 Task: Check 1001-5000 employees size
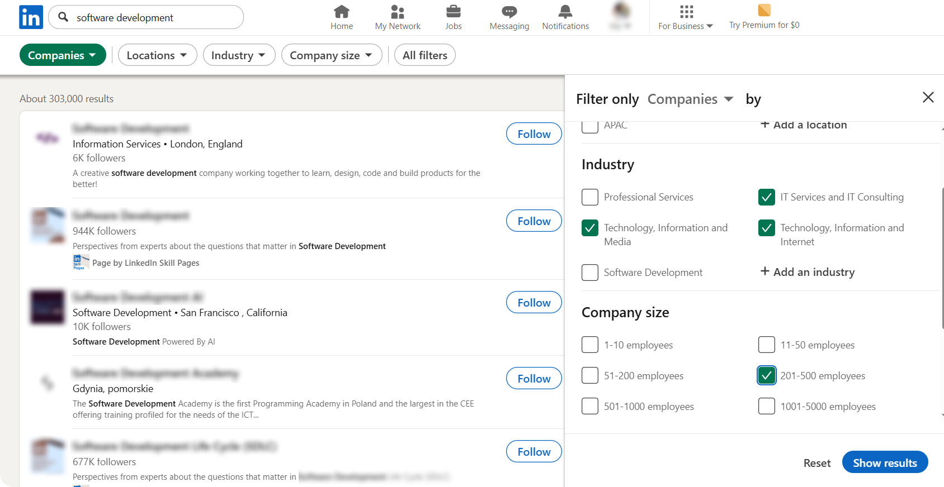(x=767, y=406)
